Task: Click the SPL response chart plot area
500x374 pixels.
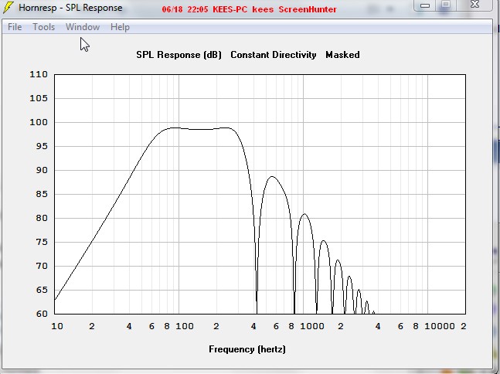Action: (260, 194)
